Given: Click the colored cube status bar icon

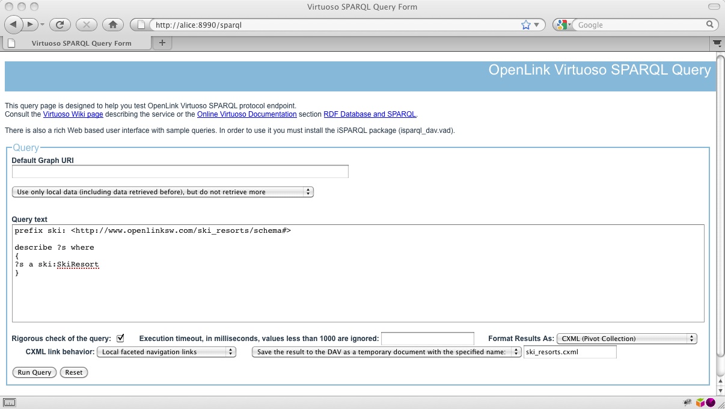Looking at the screenshot, I should pyautogui.click(x=700, y=402).
